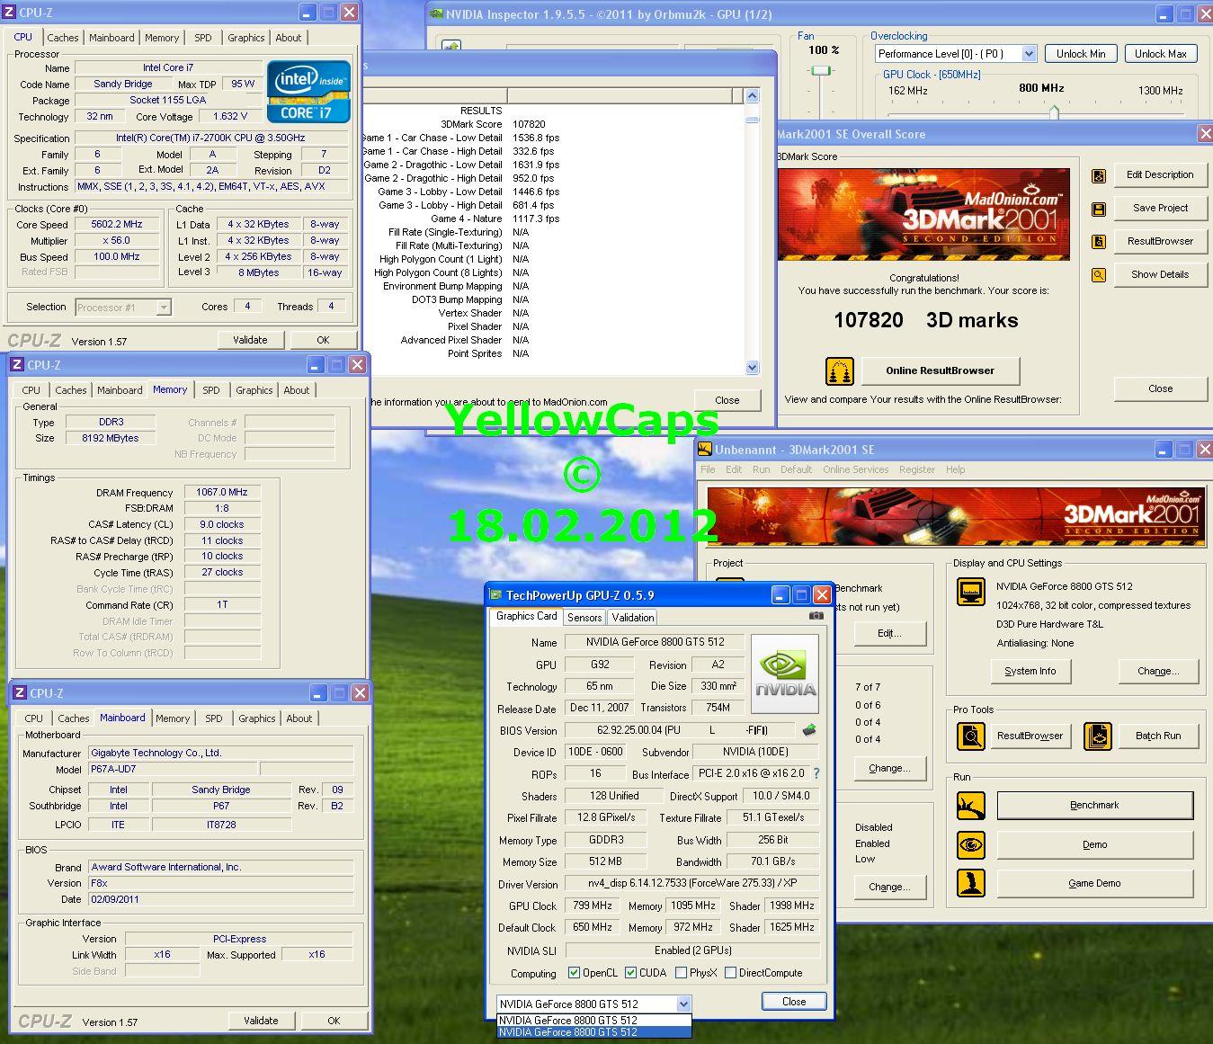Open the Run menu in 3DMark2001 SE
The image size is (1213, 1044).
[x=761, y=469]
